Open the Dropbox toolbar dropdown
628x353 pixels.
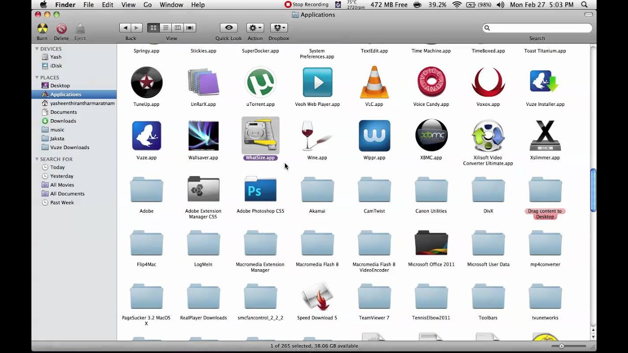[x=279, y=28]
